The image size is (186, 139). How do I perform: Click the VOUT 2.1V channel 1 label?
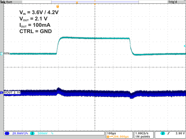(12, 93)
